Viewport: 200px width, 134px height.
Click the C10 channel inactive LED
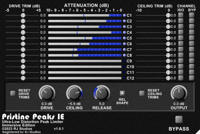coord(124,67)
